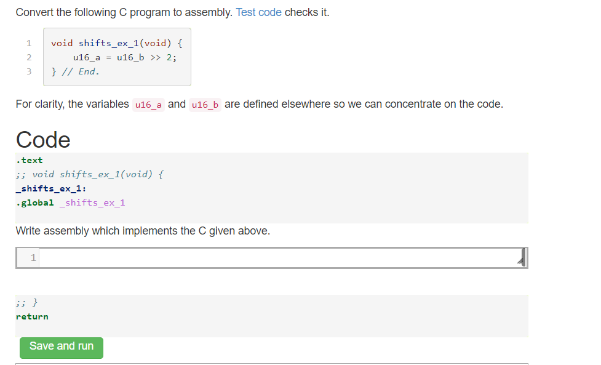Screen dimensions: 601x365
Task: Select the u16_b variable label in the text
Action: (205, 105)
